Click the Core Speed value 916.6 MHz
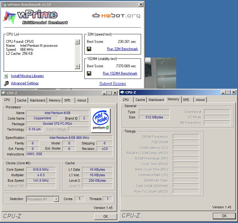238x223 pixels. click(41, 169)
